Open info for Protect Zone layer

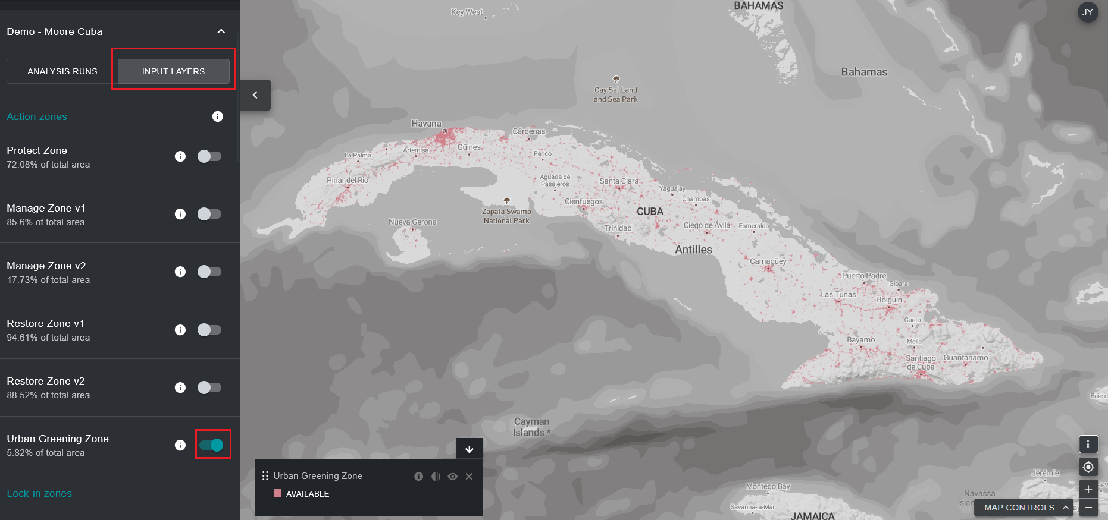[x=180, y=156]
